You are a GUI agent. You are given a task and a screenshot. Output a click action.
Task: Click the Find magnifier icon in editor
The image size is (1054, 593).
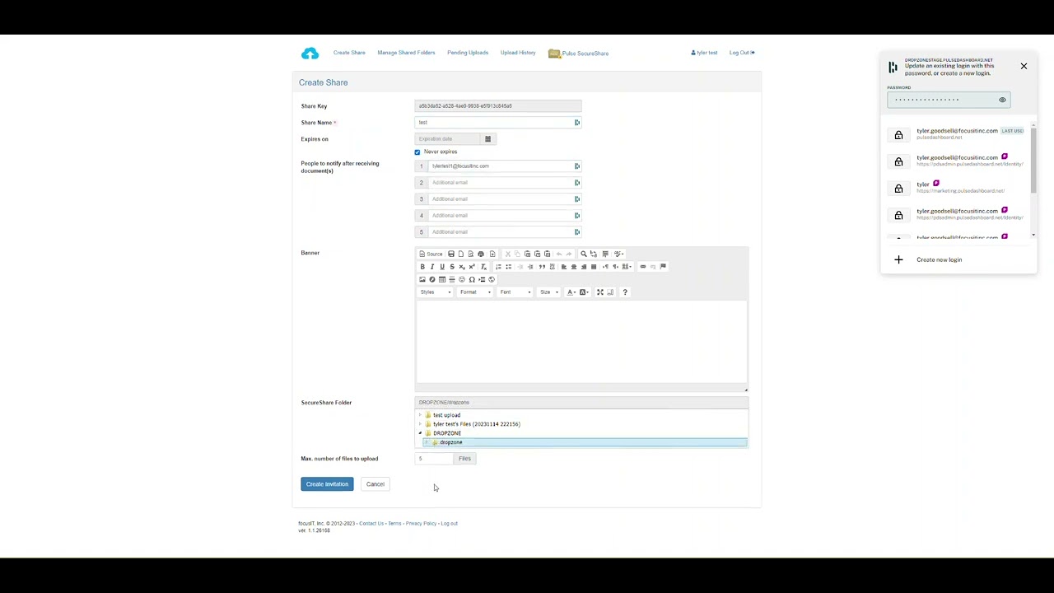click(584, 254)
